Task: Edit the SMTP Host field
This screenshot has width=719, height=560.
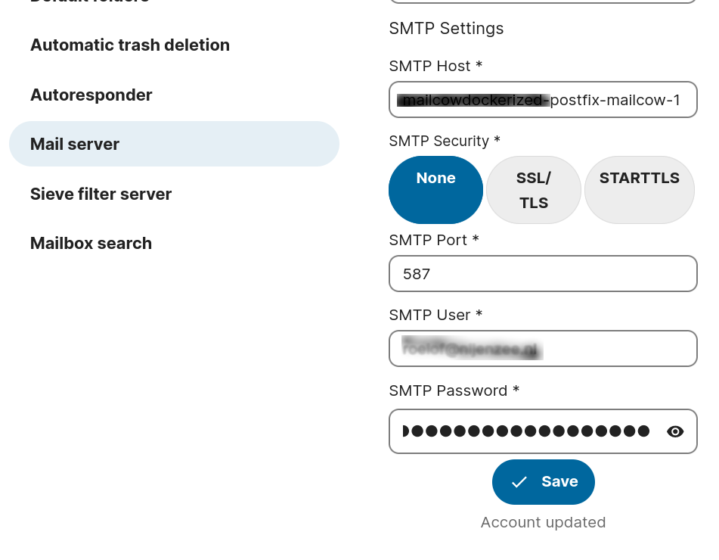Action: (543, 100)
